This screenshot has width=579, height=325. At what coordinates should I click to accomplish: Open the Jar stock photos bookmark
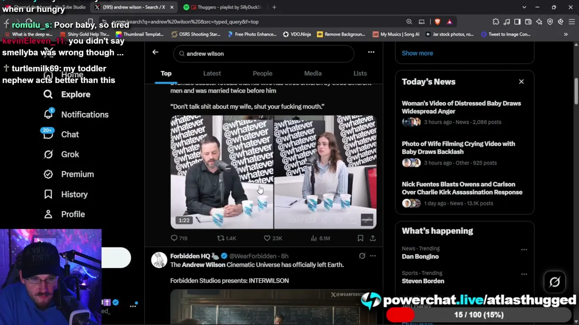click(450, 34)
